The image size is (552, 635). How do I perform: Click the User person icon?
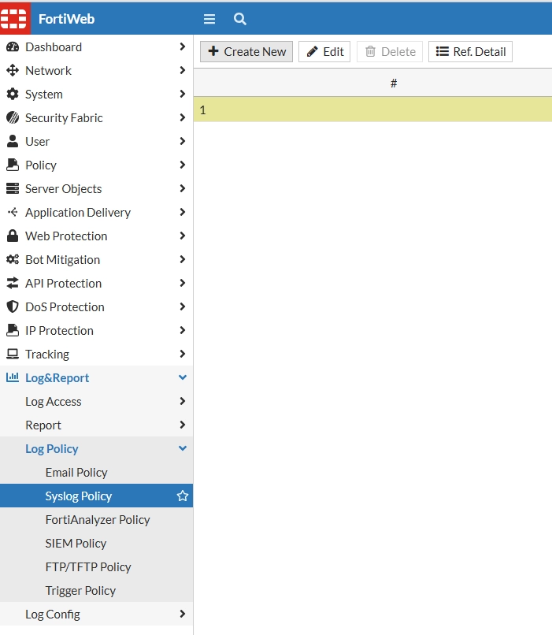(13, 141)
